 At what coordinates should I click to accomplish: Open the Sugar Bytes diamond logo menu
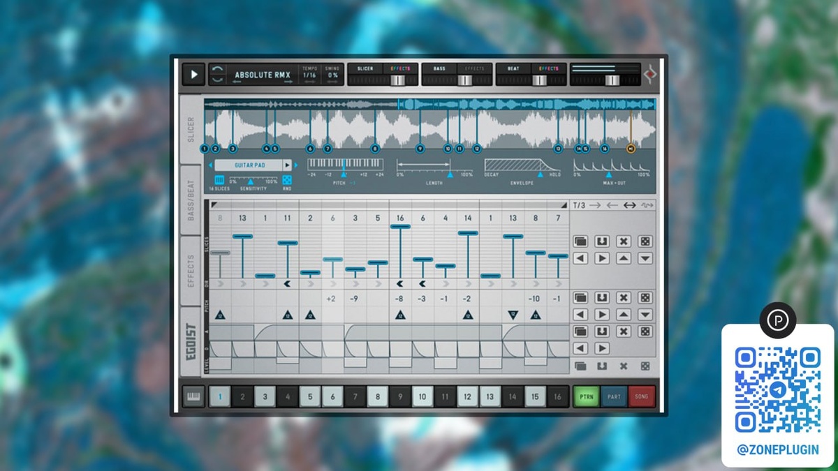coord(650,75)
